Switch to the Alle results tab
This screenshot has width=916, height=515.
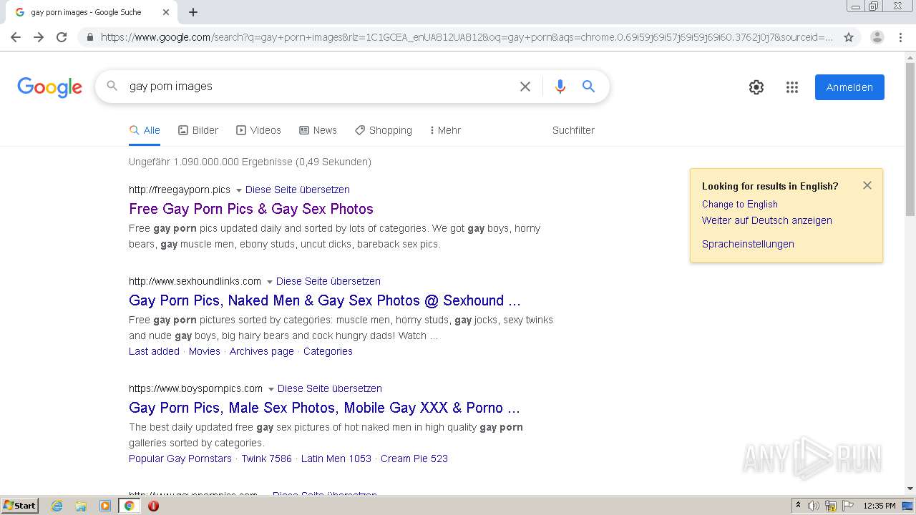pyautogui.click(x=145, y=130)
